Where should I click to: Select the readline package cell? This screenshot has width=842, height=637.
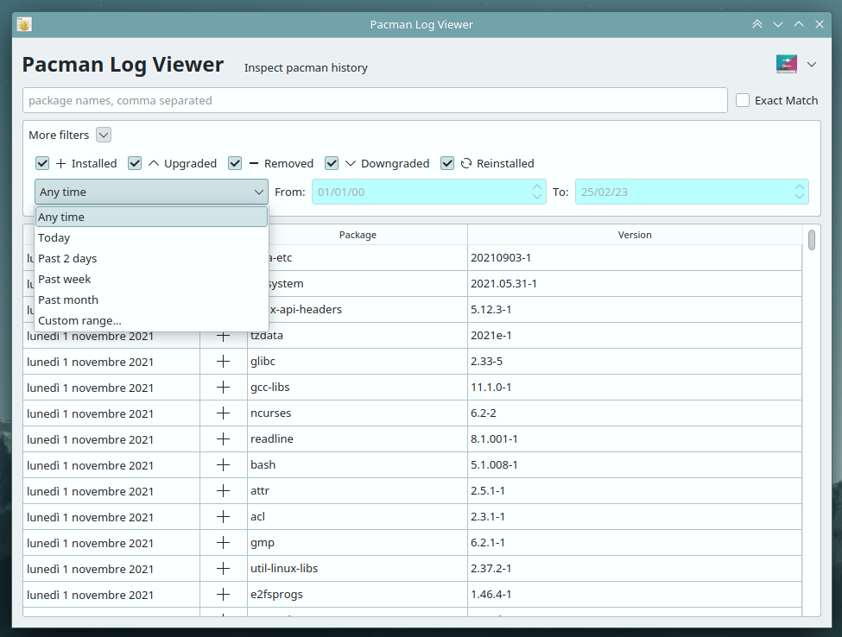358,439
